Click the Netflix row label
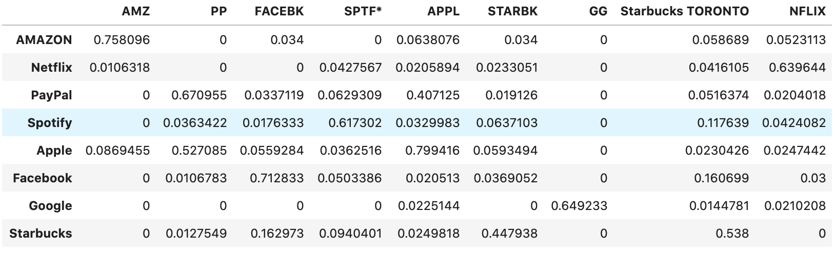 click(51, 68)
